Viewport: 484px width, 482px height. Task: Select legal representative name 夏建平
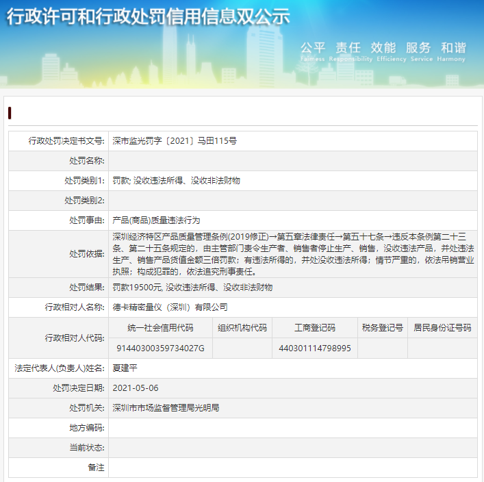[x=126, y=368]
